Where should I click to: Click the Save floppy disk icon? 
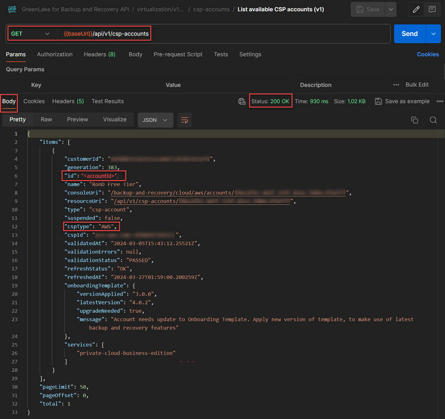[360, 9]
